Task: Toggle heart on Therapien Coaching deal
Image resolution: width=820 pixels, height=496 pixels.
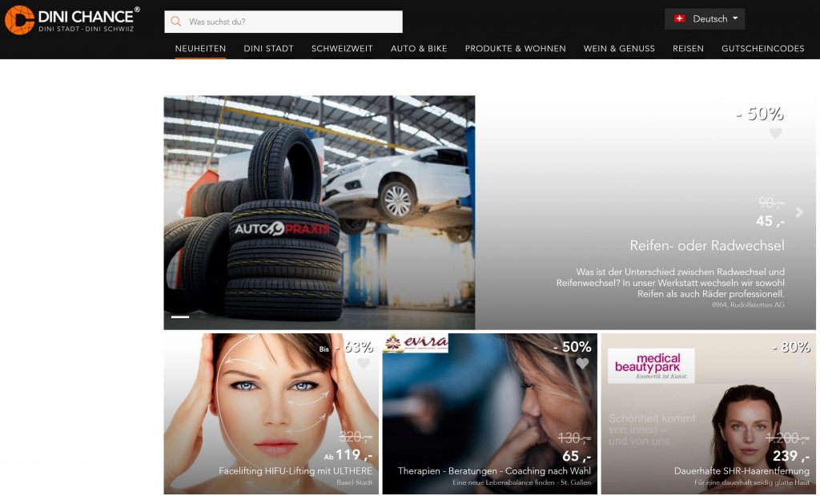Action: (x=582, y=364)
